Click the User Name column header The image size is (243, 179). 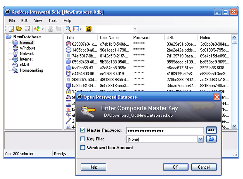coord(114,38)
